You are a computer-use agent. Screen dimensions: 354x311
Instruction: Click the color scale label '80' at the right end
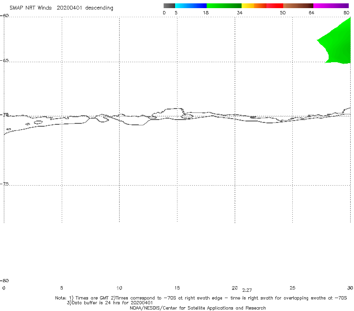(346, 12)
